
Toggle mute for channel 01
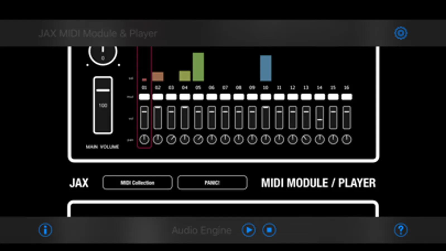point(144,97)
